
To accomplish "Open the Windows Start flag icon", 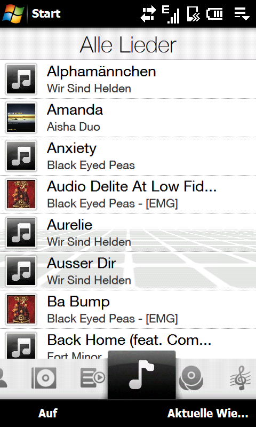I will pyautogui.click(x=13, y=13).
